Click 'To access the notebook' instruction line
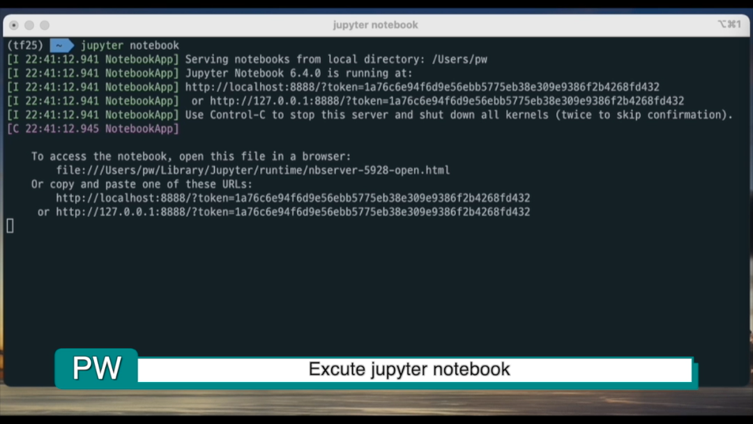Image resolution: width=753 pixels, height=424 pixels. tap(191, 156)
